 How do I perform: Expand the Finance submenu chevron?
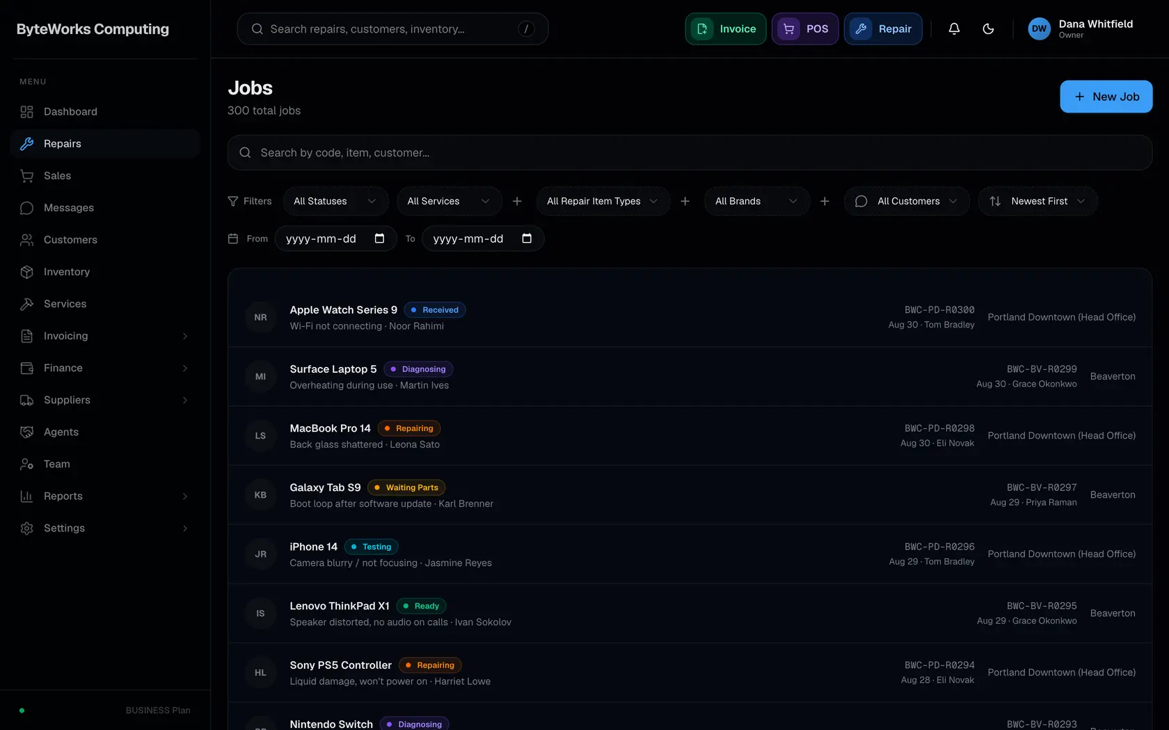[x=185, y=368]
